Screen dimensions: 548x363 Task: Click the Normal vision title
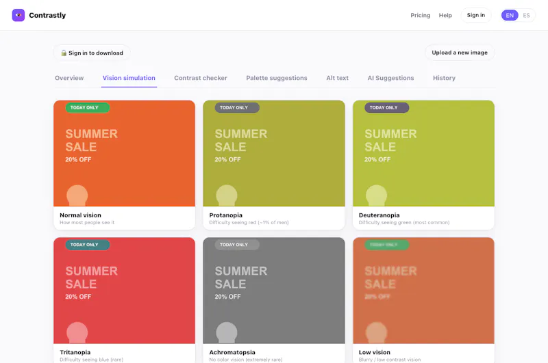tap(80, 215)
